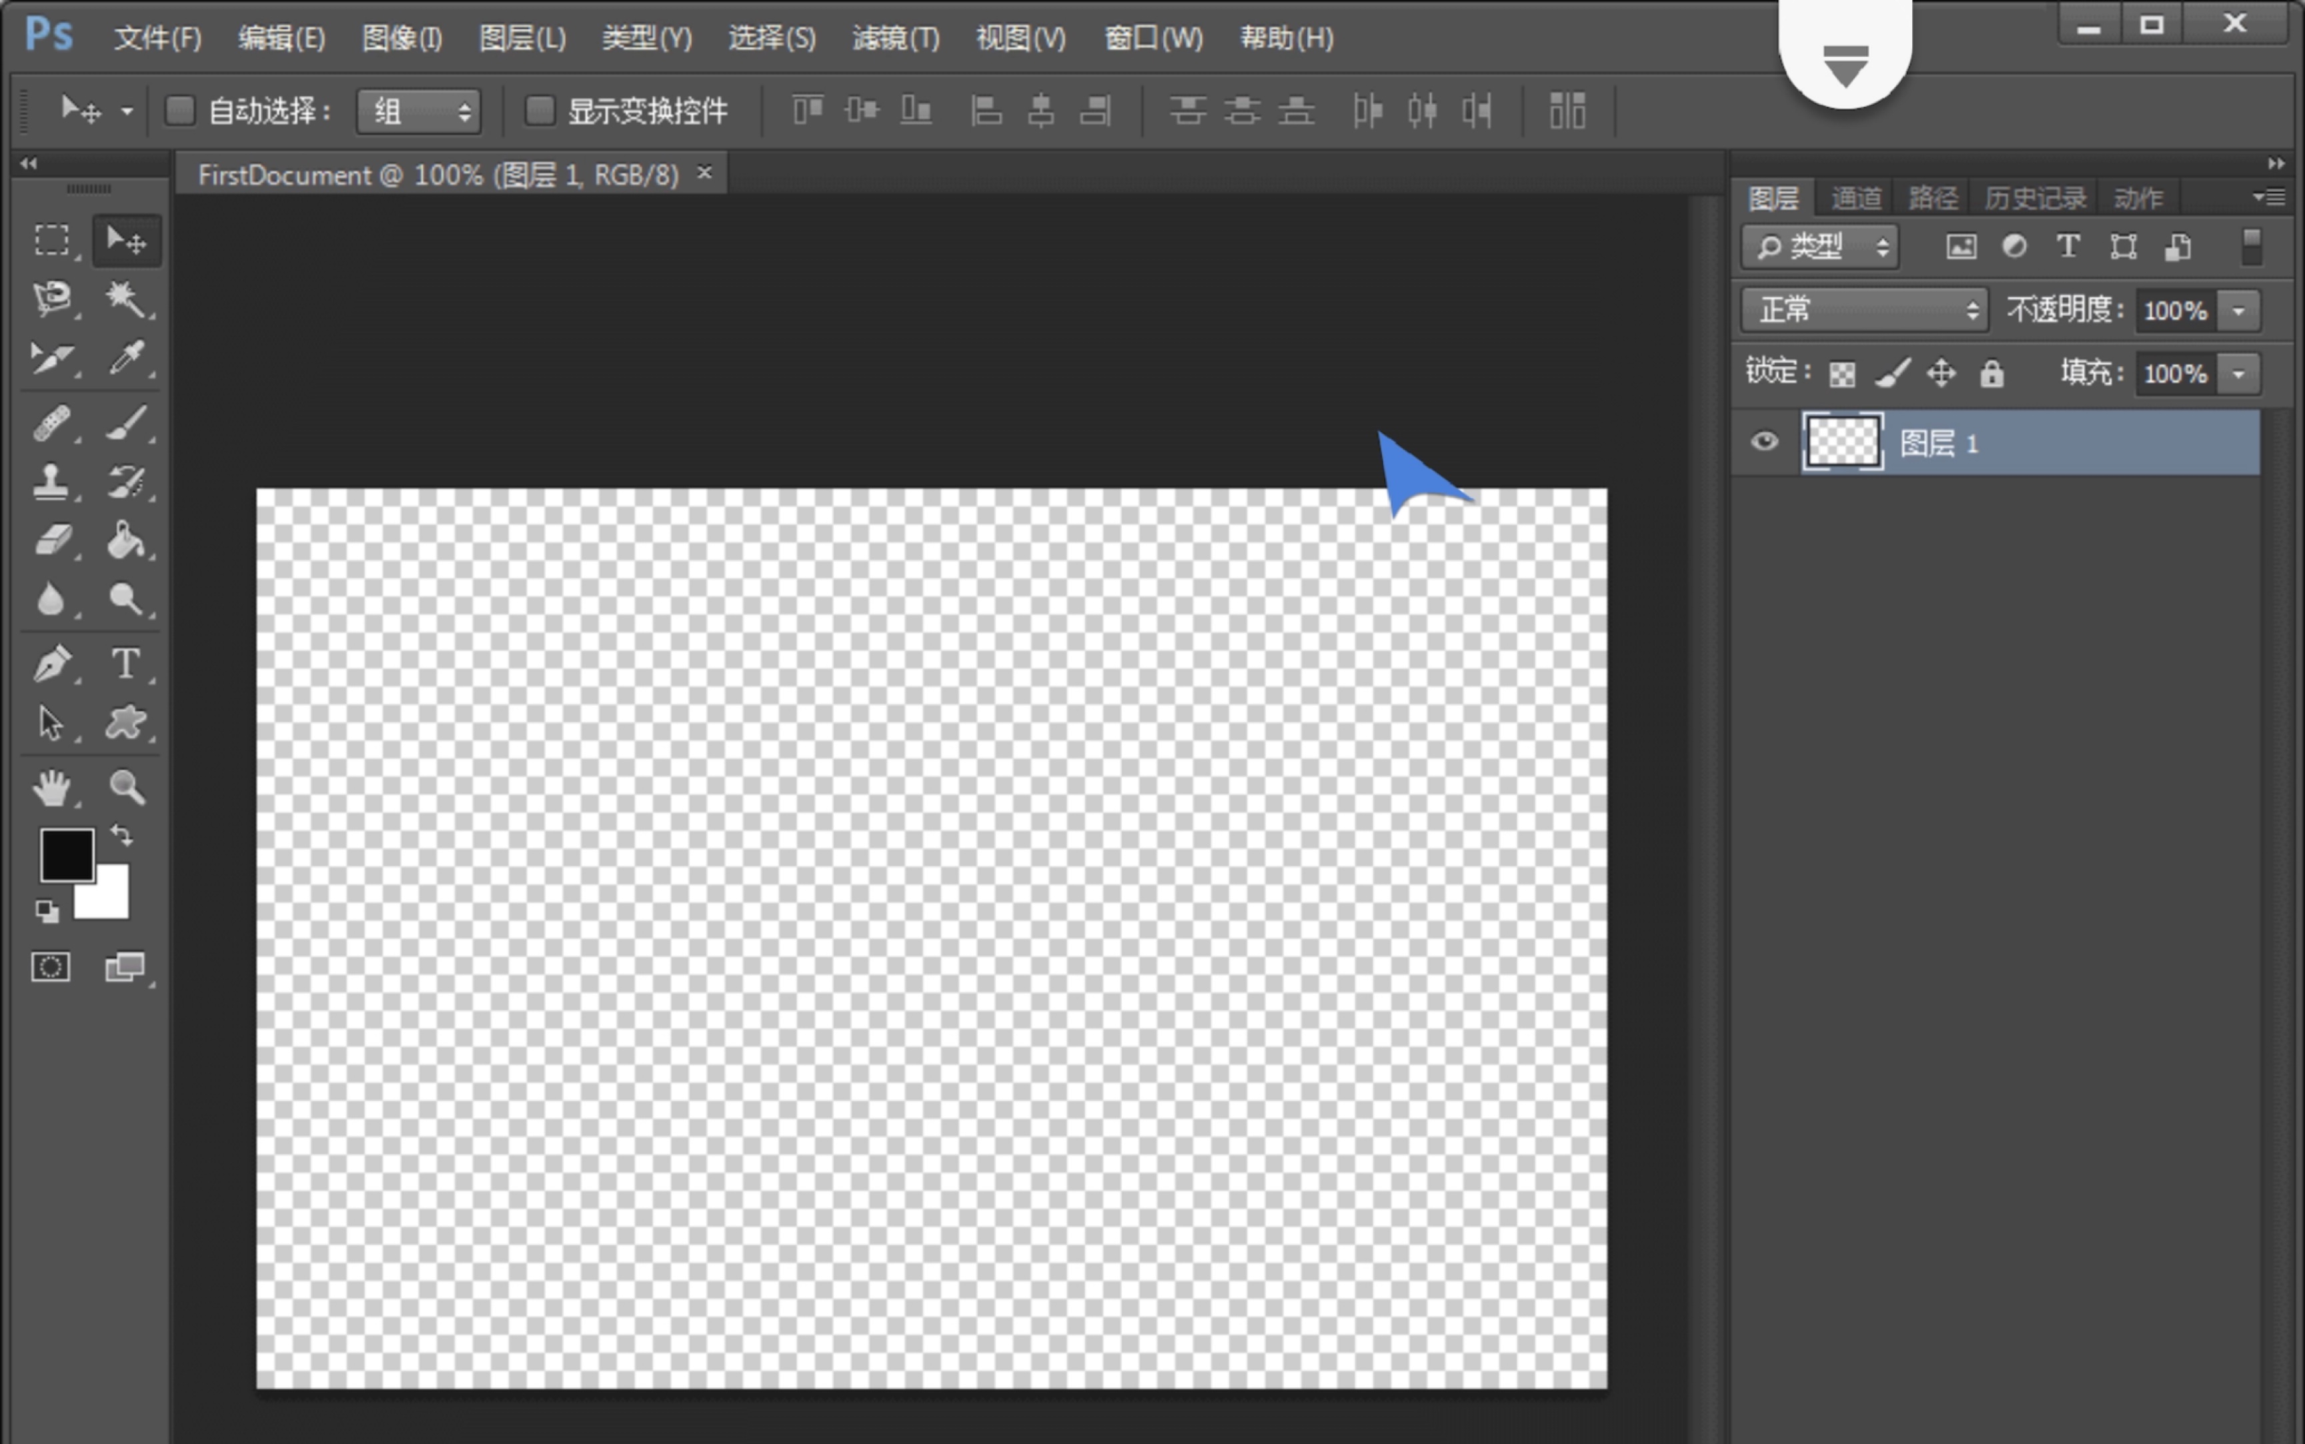Screen dimensions: 2305x1444
Task: Select the Paint Bucket tool
Action: click(x=126, y=542)
